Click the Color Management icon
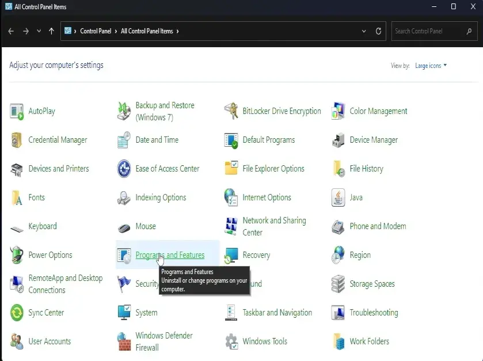The width and height of the screenshot is (483, 361). [339, 111]
